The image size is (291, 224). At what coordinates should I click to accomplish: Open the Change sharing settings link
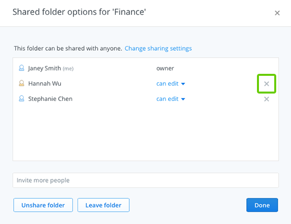[x=158, y=48]
